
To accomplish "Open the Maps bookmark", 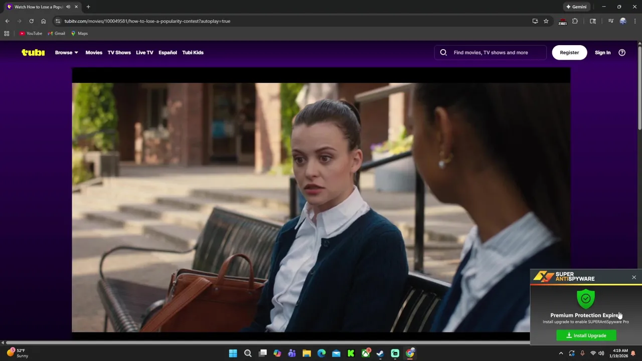I will (79, 34).
